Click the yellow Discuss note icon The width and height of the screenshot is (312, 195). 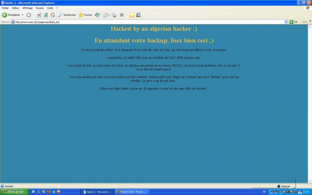(x=132, y=15)
